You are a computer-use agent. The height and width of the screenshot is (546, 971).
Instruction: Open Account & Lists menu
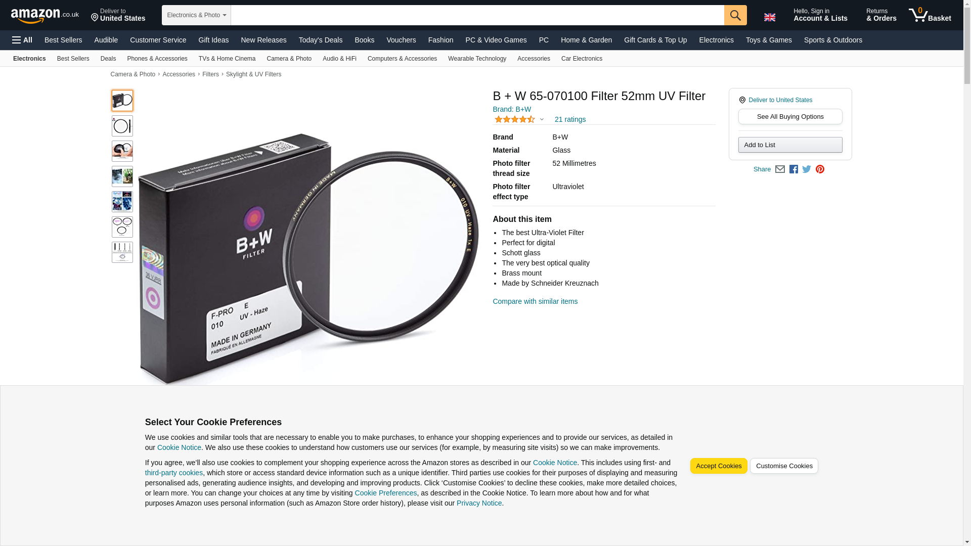[x=820, y=15]
